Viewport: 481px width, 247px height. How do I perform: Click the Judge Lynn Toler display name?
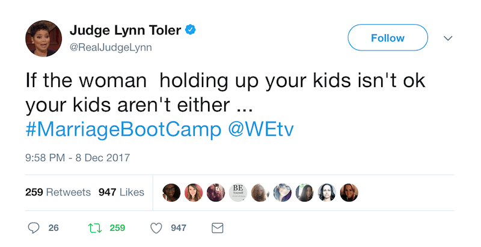pyautogui.click(x=125, y=29)
